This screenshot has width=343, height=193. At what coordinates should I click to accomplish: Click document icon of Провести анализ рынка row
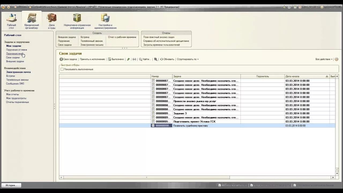[153, 101]
